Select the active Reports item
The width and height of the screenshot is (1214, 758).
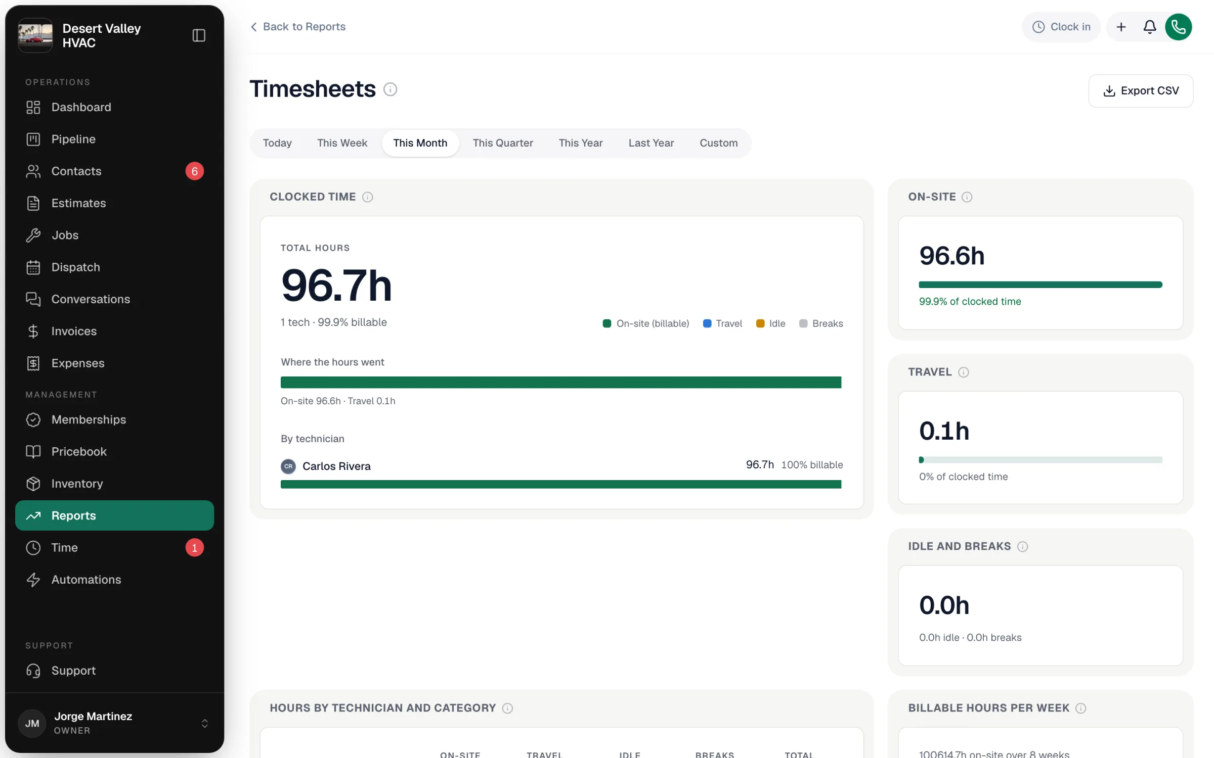point(114,515)
